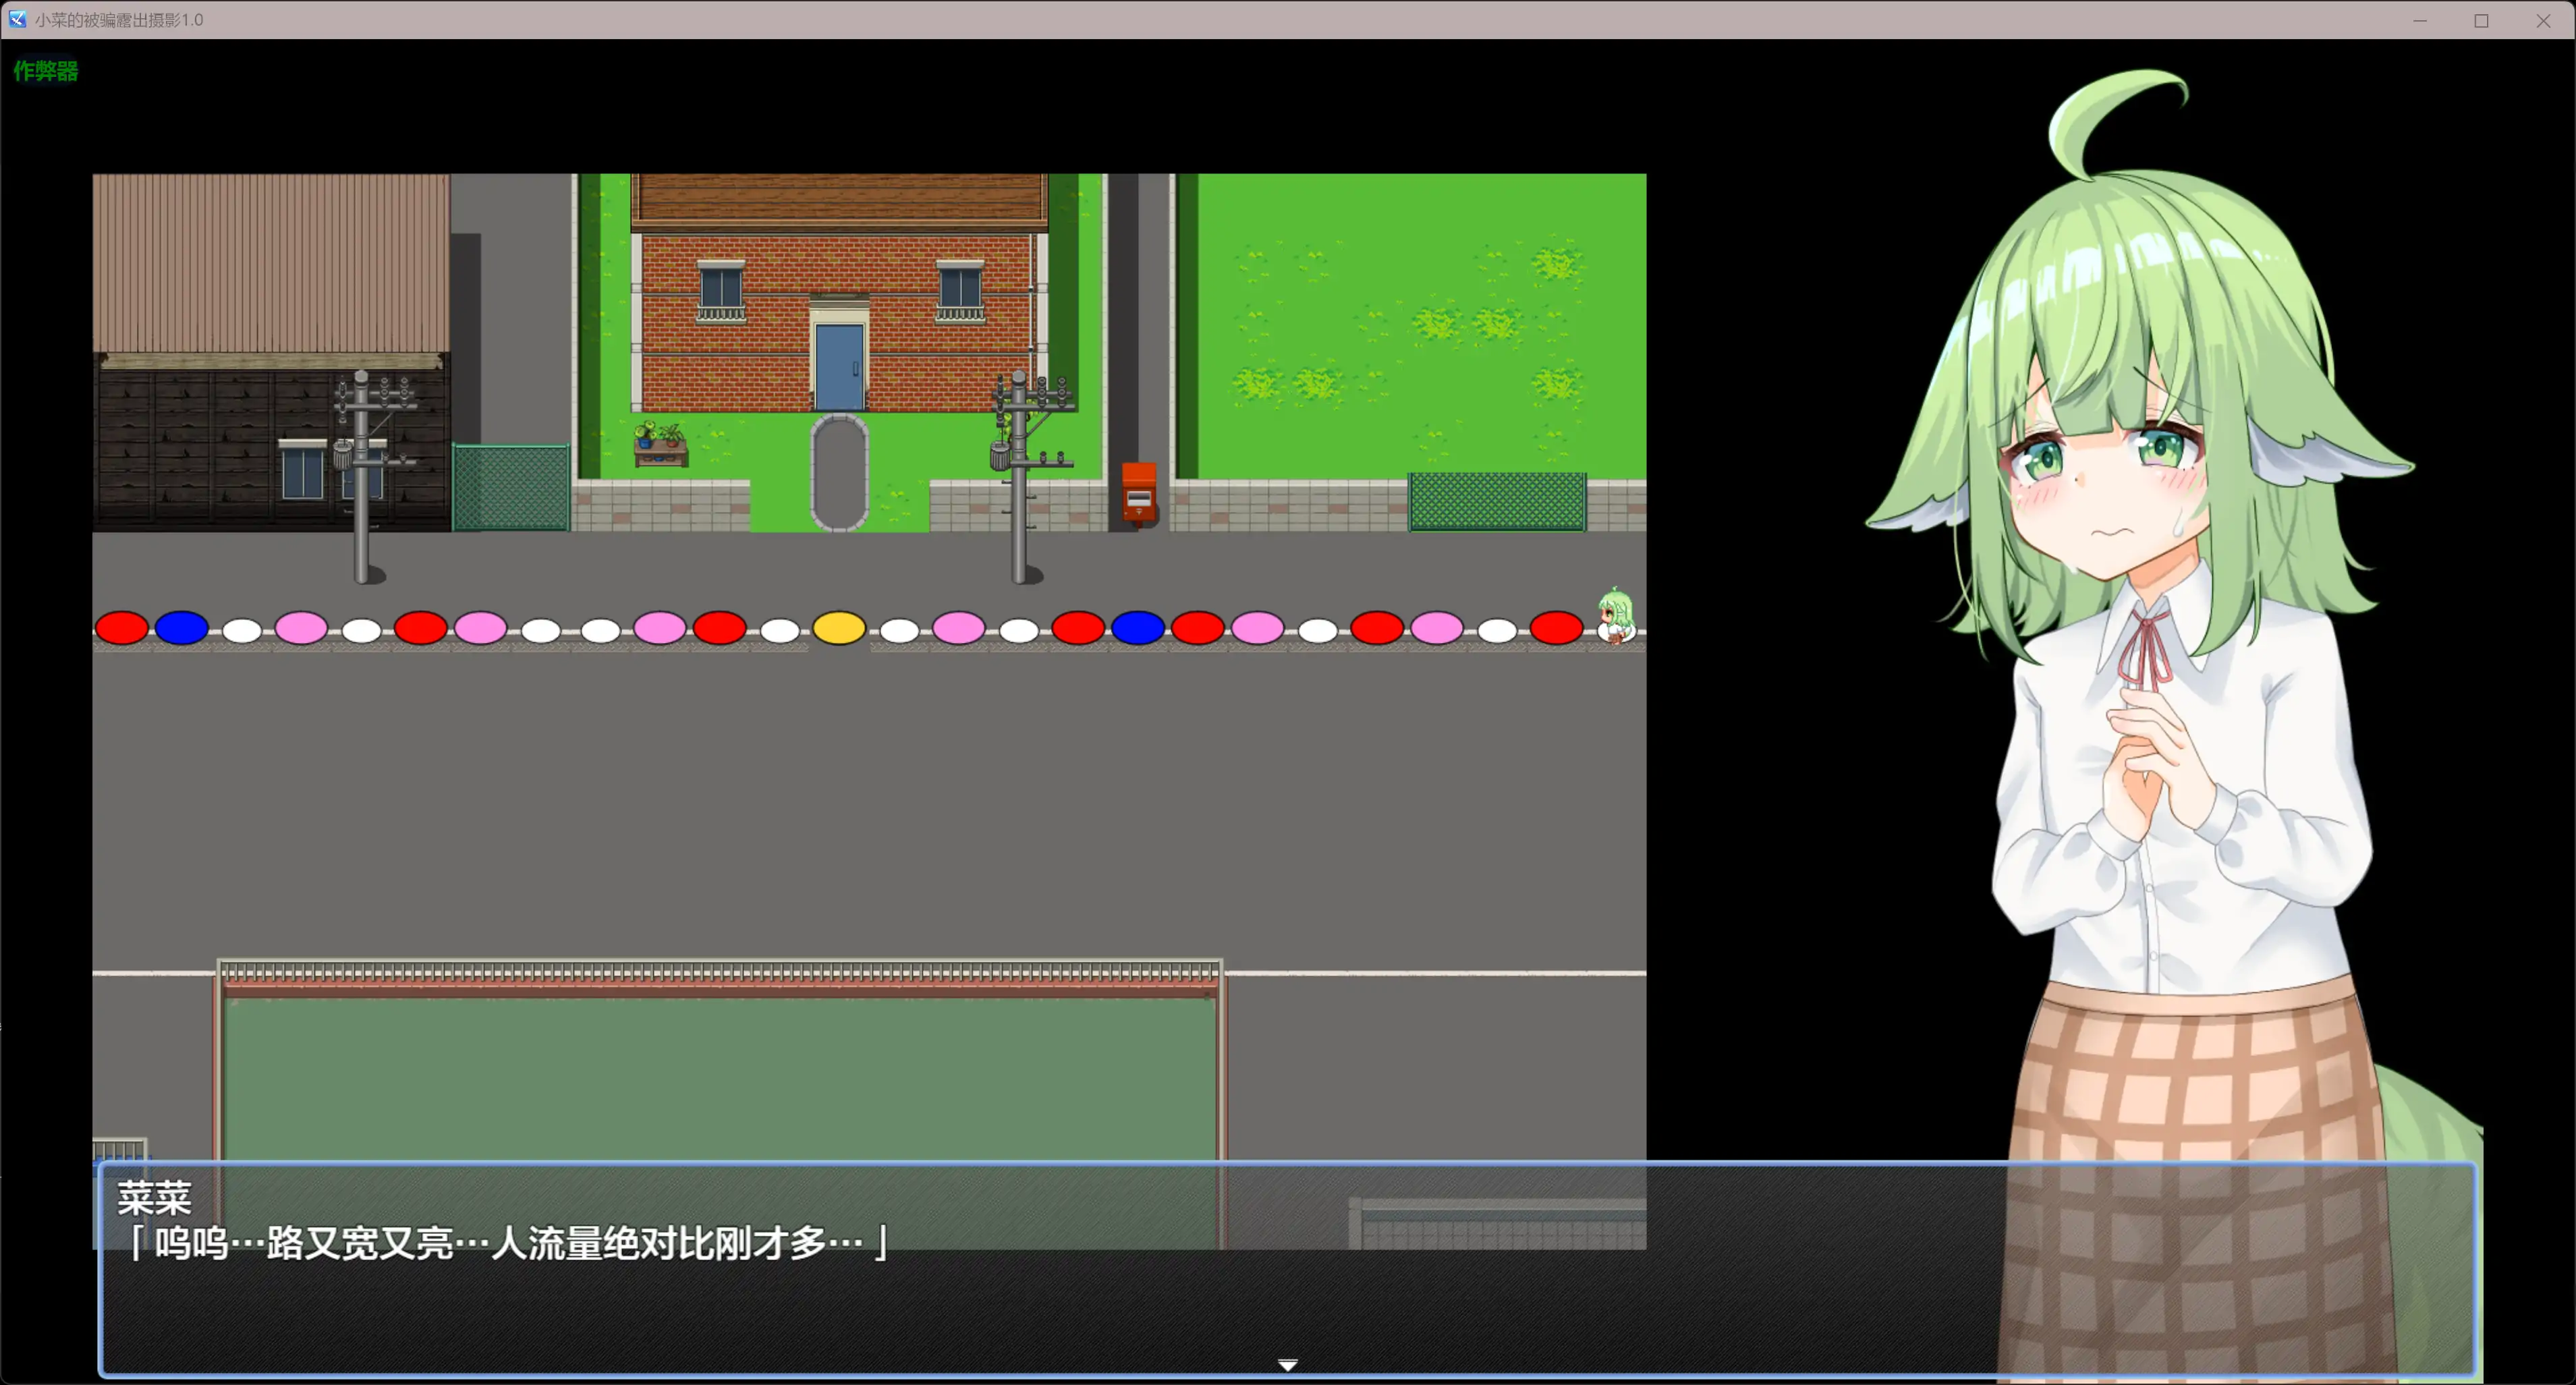Click the app icon in title bar
This screenshot has height=1385, width=2576.
[x=17, y=19]
